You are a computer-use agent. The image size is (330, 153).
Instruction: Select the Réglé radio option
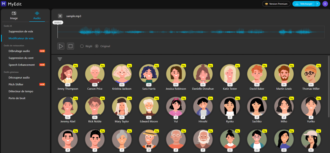pyautogui.click(x=82, y=46)
